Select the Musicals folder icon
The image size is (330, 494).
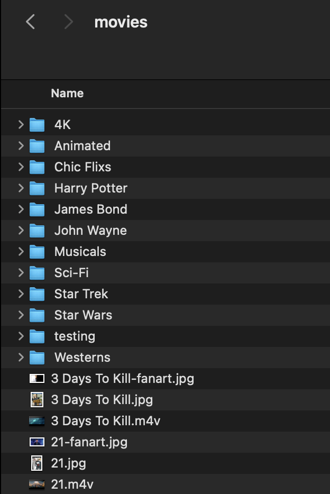(x=37, y=252)
